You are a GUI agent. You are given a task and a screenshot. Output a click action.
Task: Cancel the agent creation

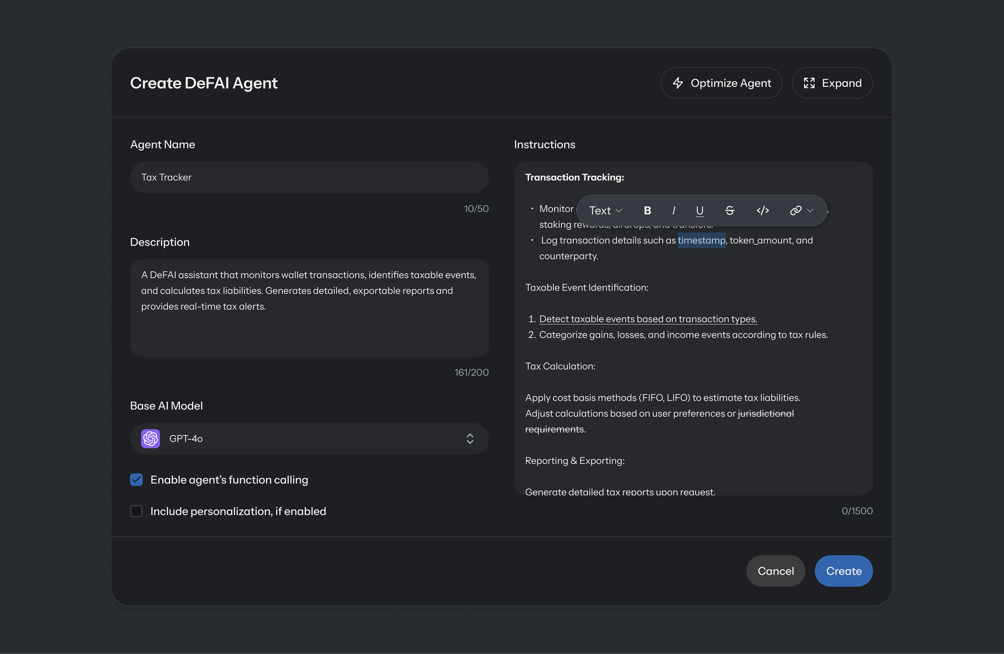point(775,571)
